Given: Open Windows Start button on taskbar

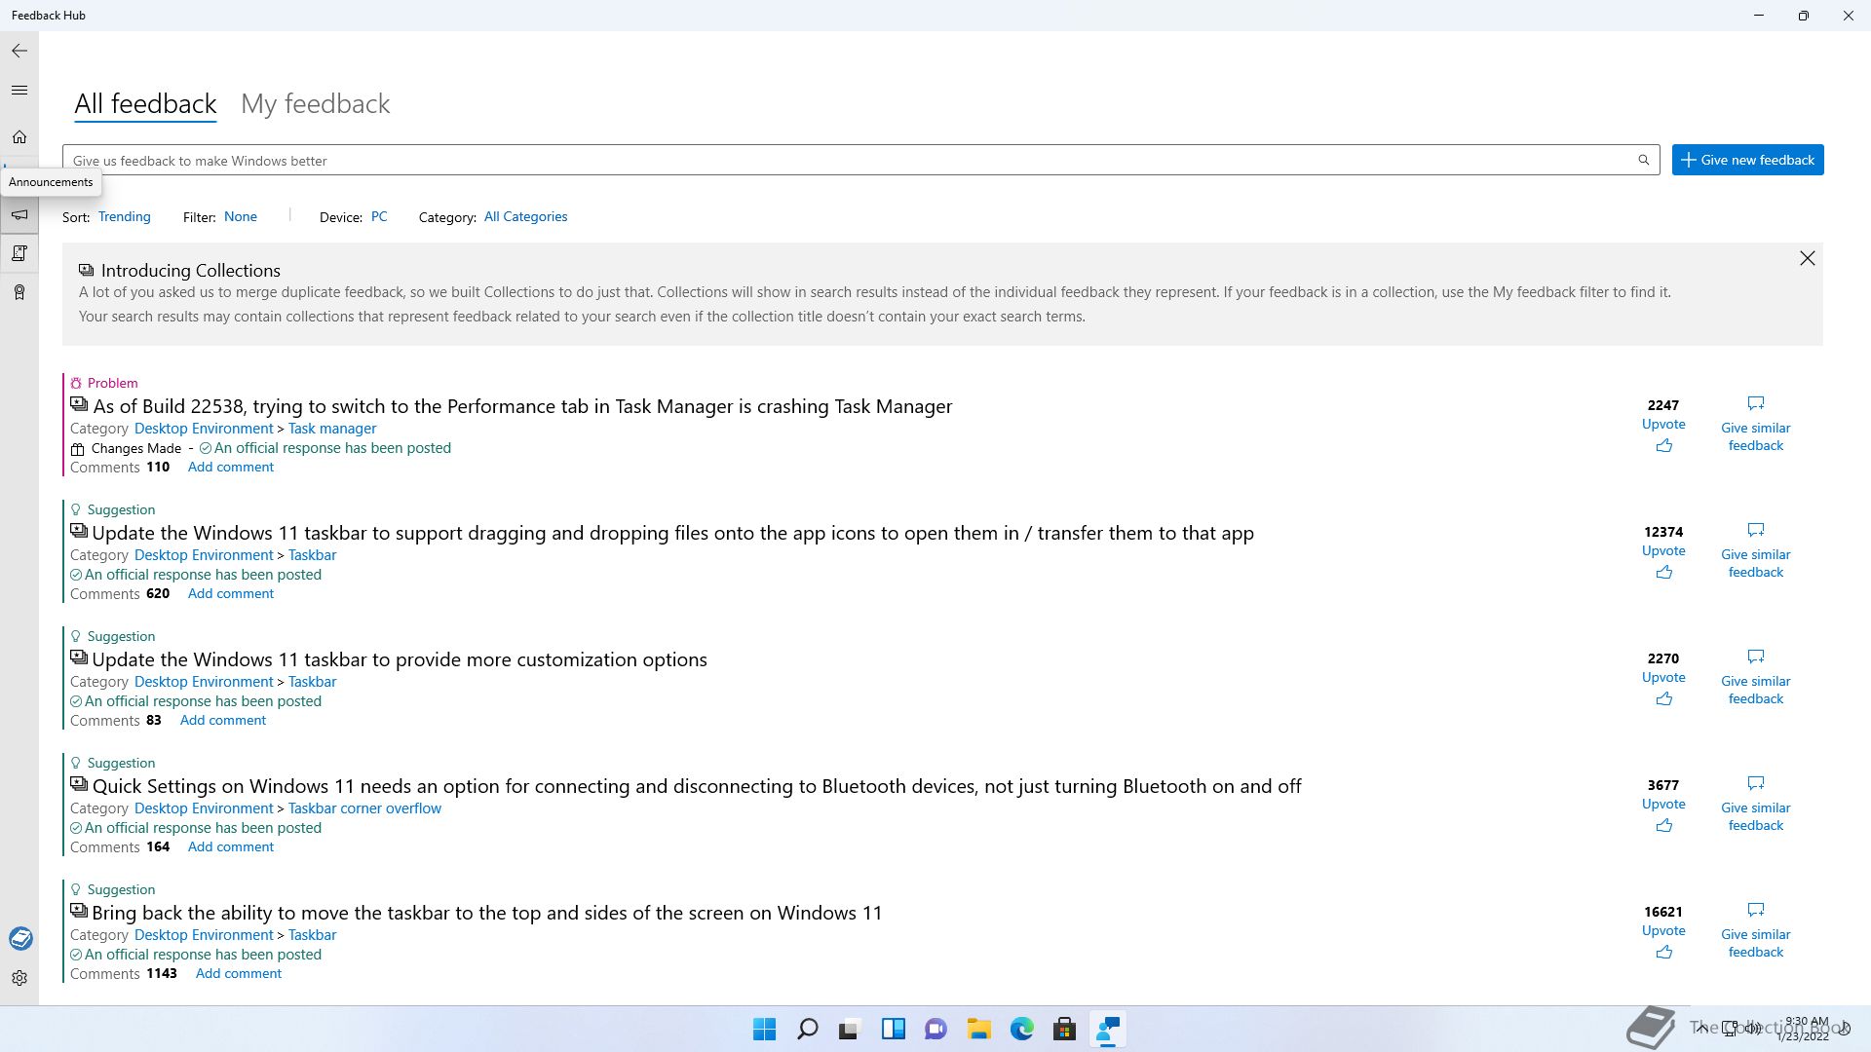Looking at the screenshot, I should coord(764,1029).
